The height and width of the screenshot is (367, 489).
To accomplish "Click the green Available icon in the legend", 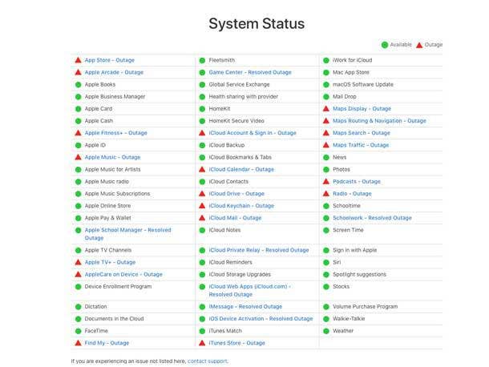I will coord(385,45).
